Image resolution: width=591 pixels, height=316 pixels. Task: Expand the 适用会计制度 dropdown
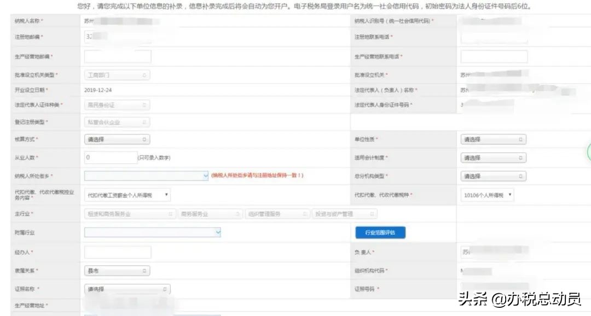(493, 158)
